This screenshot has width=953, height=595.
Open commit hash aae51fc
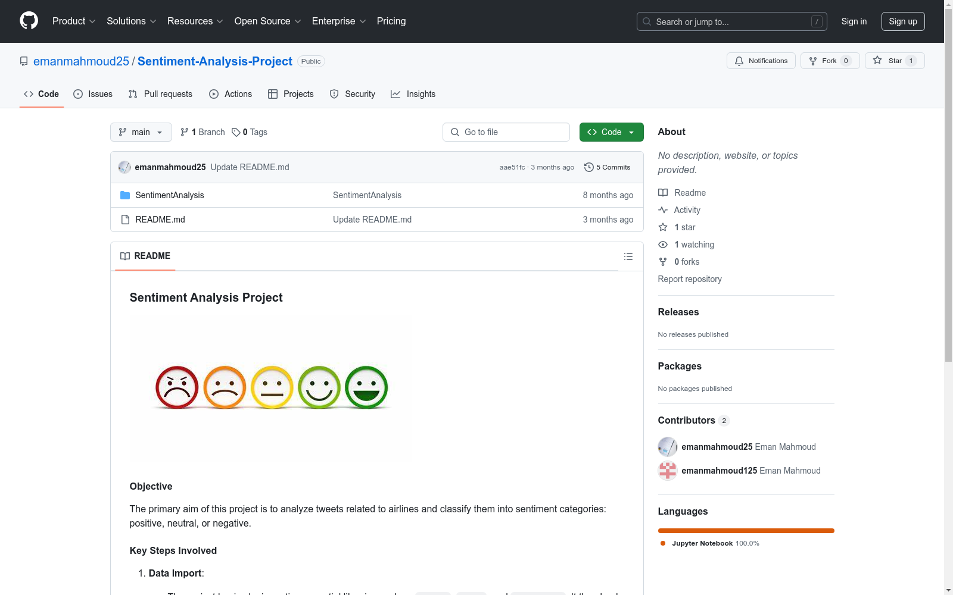tap(512, 167)
